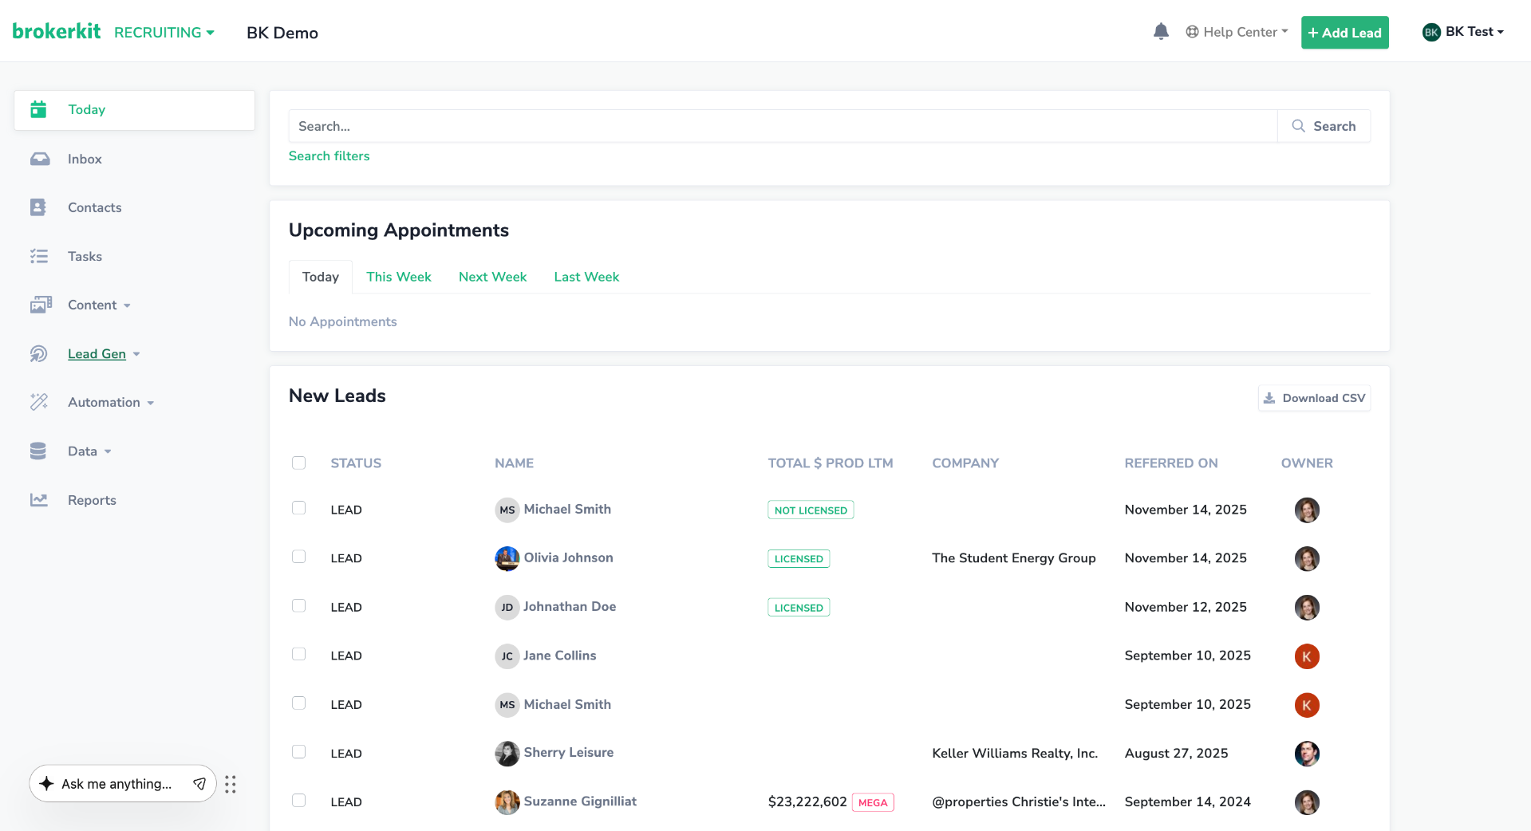Open the Search filters link

coord(329,156)
